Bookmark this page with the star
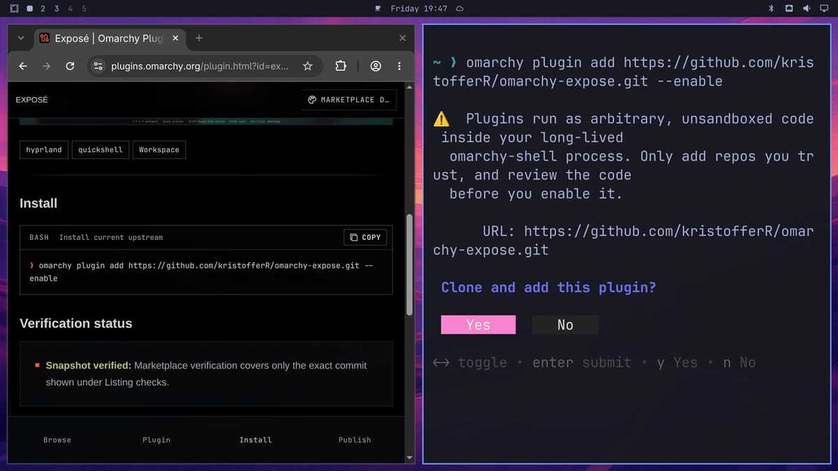This screenshot has height=471, width=838. (307, 66)
